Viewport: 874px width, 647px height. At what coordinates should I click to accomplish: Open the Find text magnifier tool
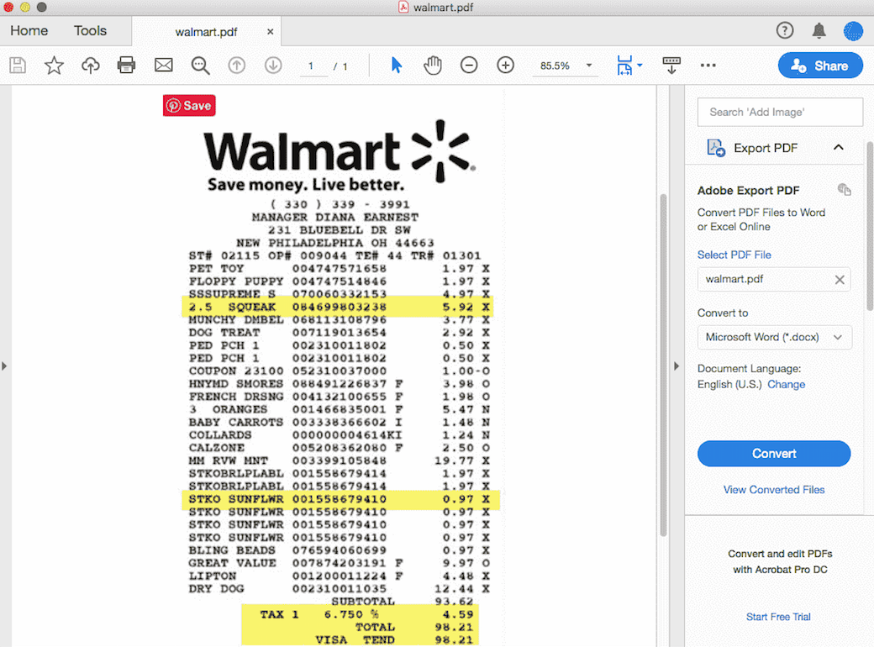click(200, 66)
